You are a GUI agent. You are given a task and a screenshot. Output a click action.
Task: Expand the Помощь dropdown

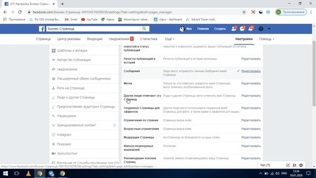(x=267, y=39)
